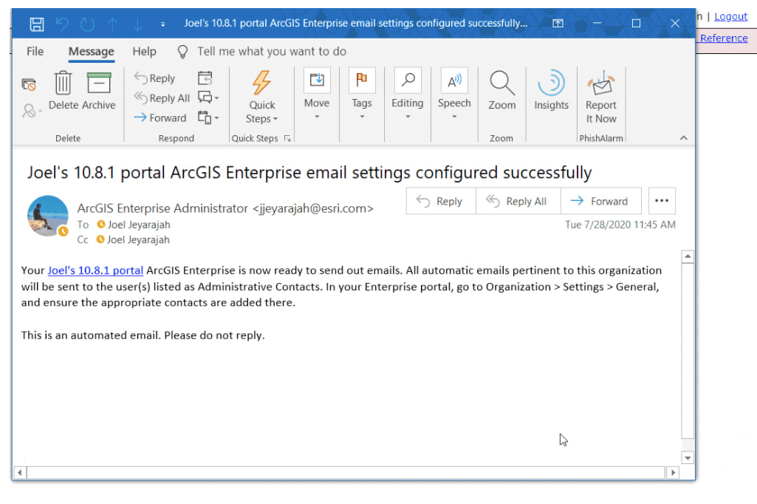
Task: Click the vertical scrollbar track of the message
Action: [x=688, y=357]
